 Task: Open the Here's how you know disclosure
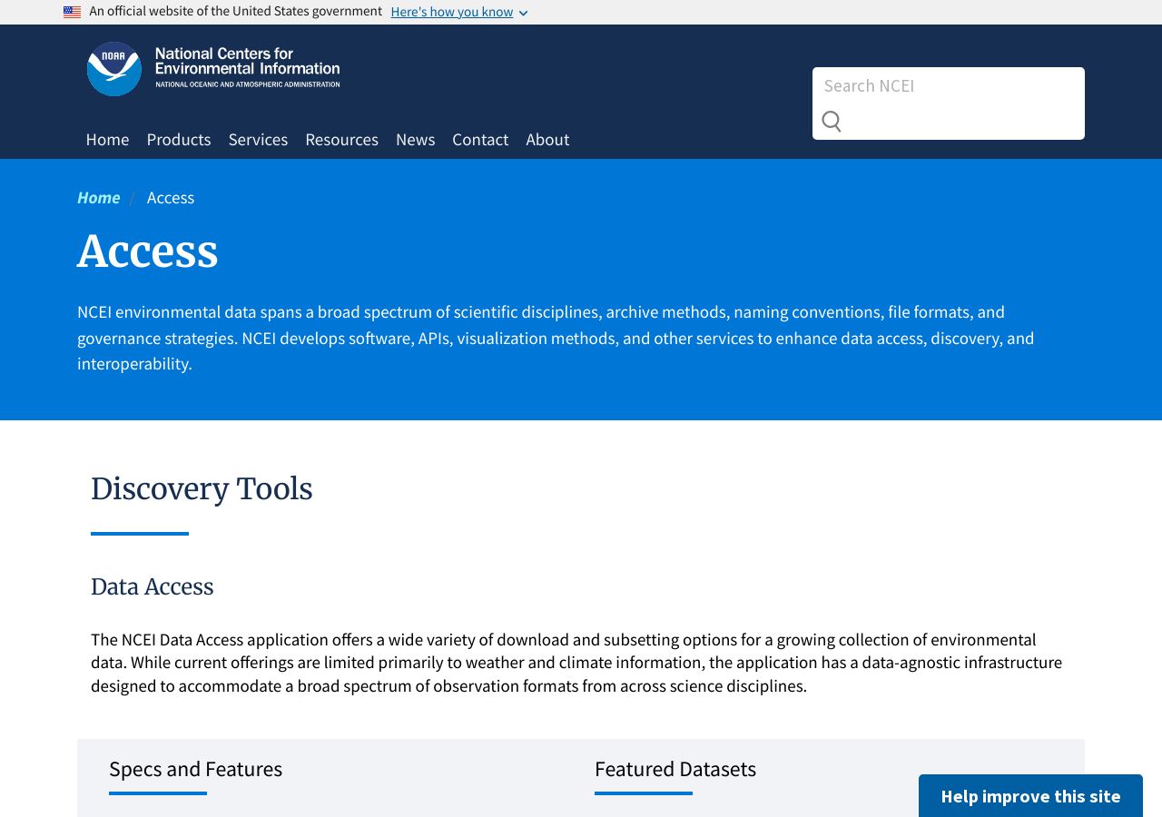[452, 12]
